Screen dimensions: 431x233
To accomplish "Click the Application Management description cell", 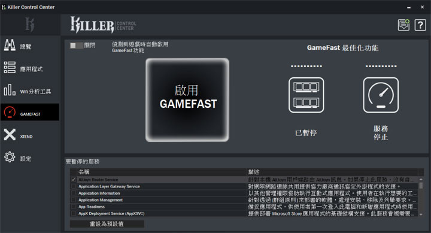I will [332, 200].
